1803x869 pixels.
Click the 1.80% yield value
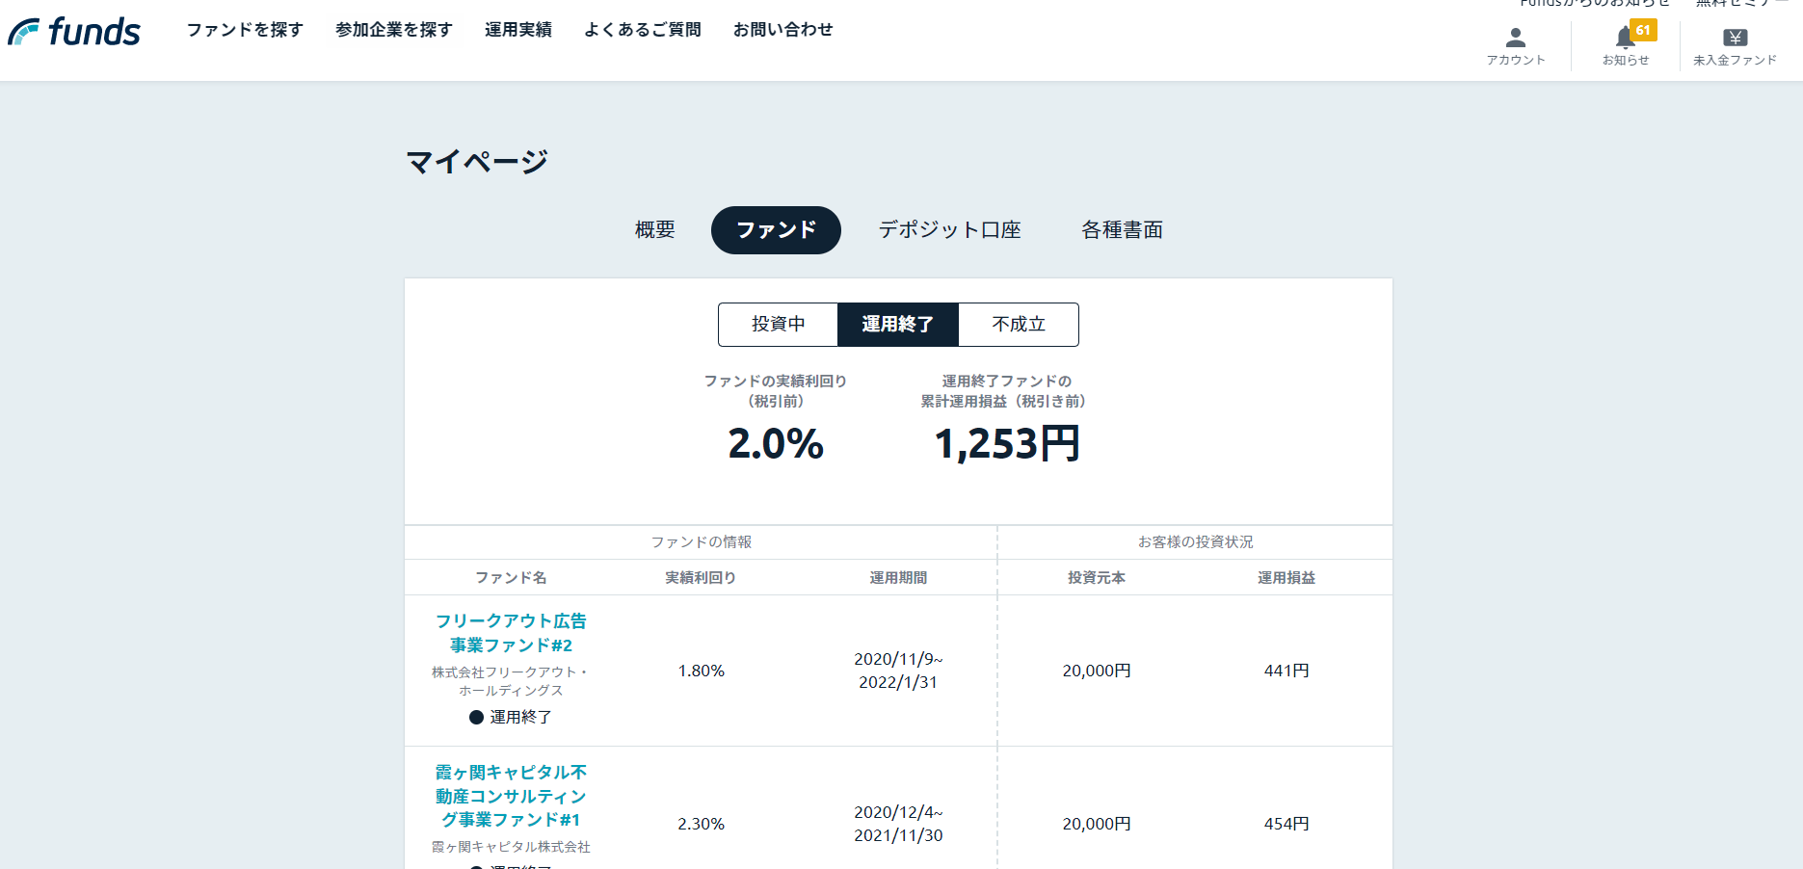pos(701,671)
